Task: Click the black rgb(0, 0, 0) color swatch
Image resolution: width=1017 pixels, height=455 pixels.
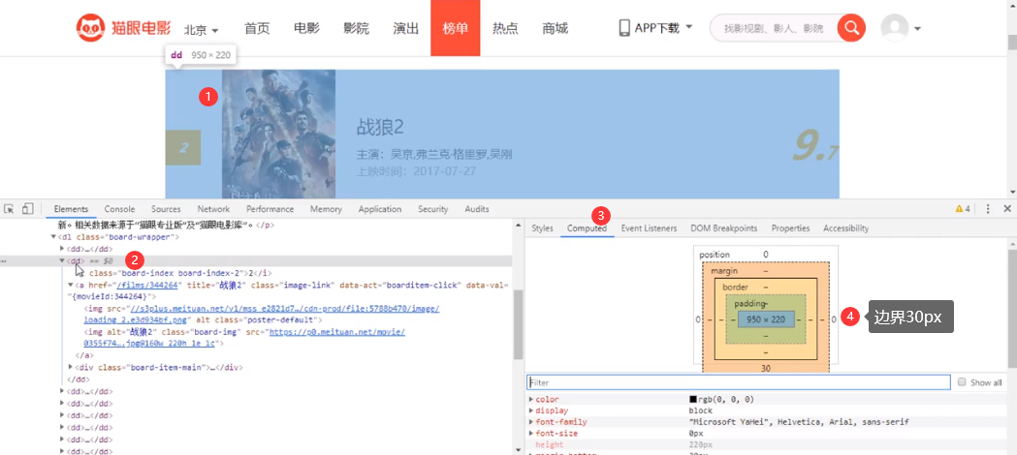Action: 692,400
